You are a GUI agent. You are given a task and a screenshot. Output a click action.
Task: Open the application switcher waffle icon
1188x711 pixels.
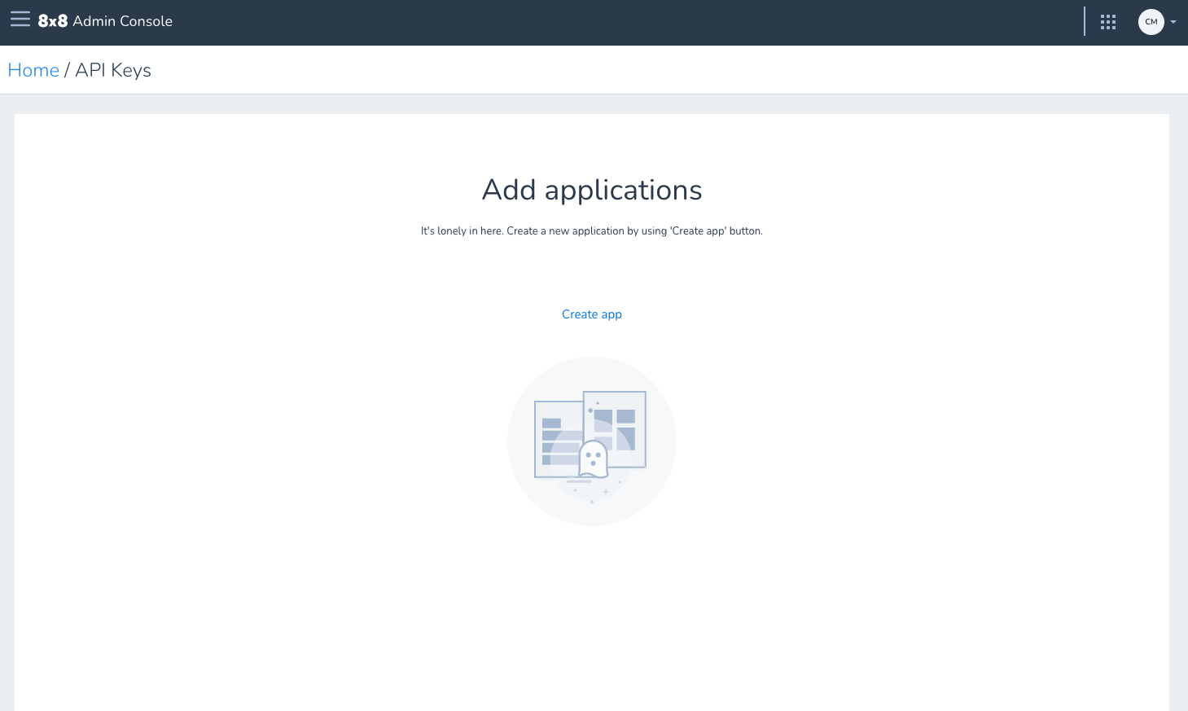click(1108, 21)
